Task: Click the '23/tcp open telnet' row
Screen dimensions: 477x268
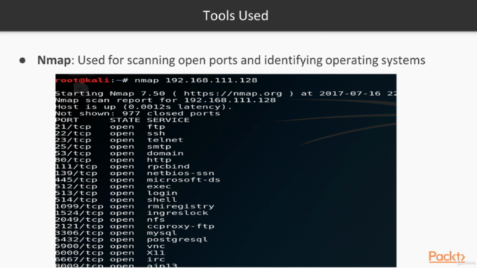Action: click(x=119, y=141)
